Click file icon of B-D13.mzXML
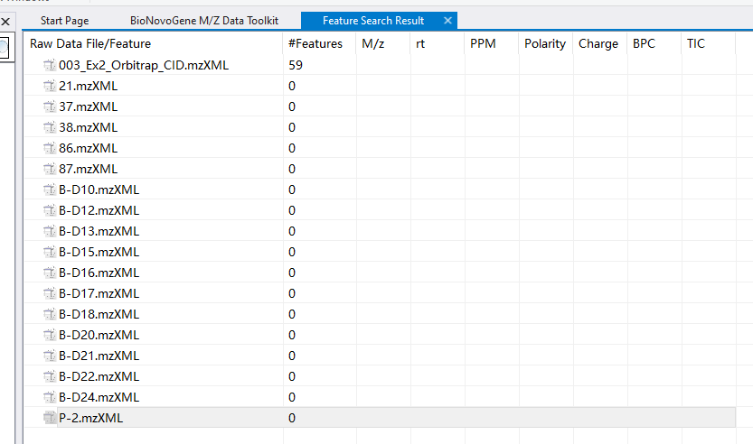The height and width of the screenshot is (444, 753). [50, 231]
